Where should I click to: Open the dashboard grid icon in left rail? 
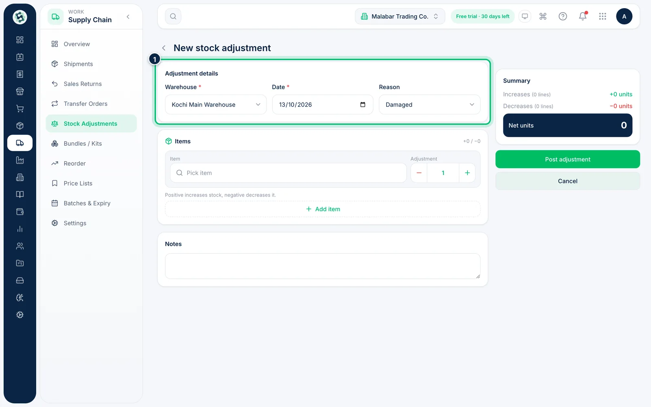point(20,40)
